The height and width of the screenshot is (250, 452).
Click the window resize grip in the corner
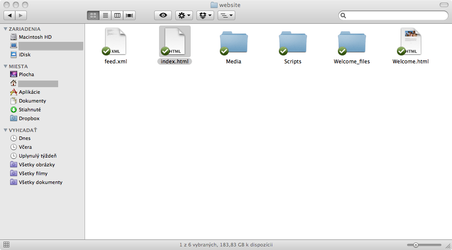click(448, 246)
